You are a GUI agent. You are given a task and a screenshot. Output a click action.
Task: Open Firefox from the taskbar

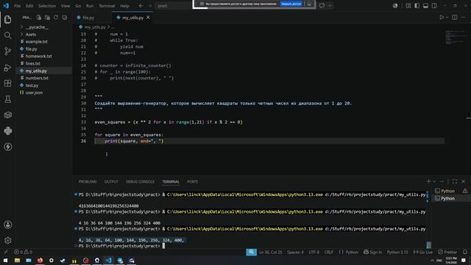(40, 260)
